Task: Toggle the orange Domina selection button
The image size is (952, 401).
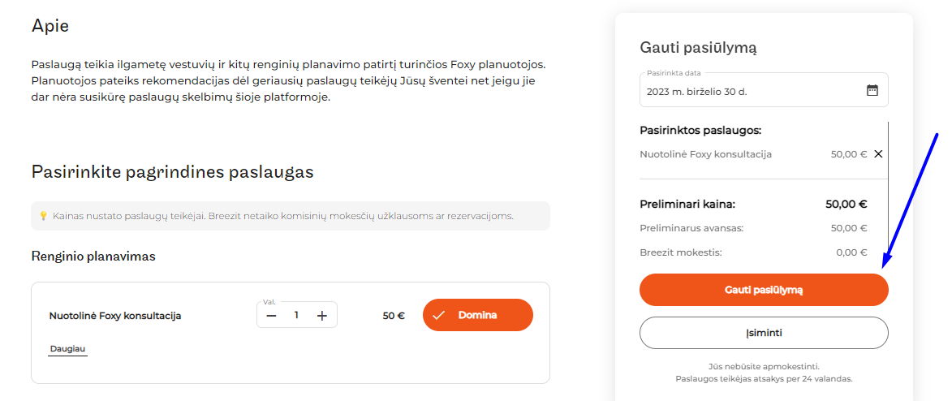Action: (x=478, y=315)
